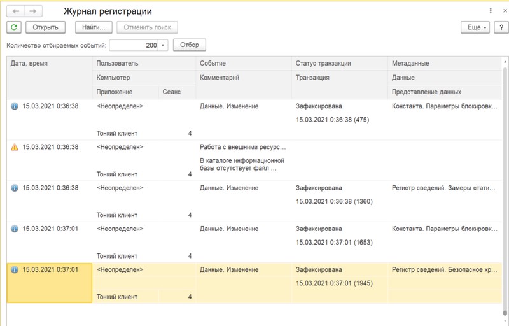Click the question mark help button
This screenshot has height=326, width=509.
pyautogui.click(x=501, y=27)
